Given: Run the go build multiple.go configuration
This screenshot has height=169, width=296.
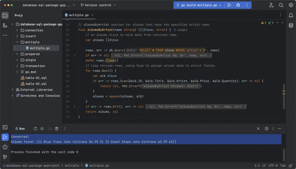Looking at the screenshot, I should [x=229, y=5].
